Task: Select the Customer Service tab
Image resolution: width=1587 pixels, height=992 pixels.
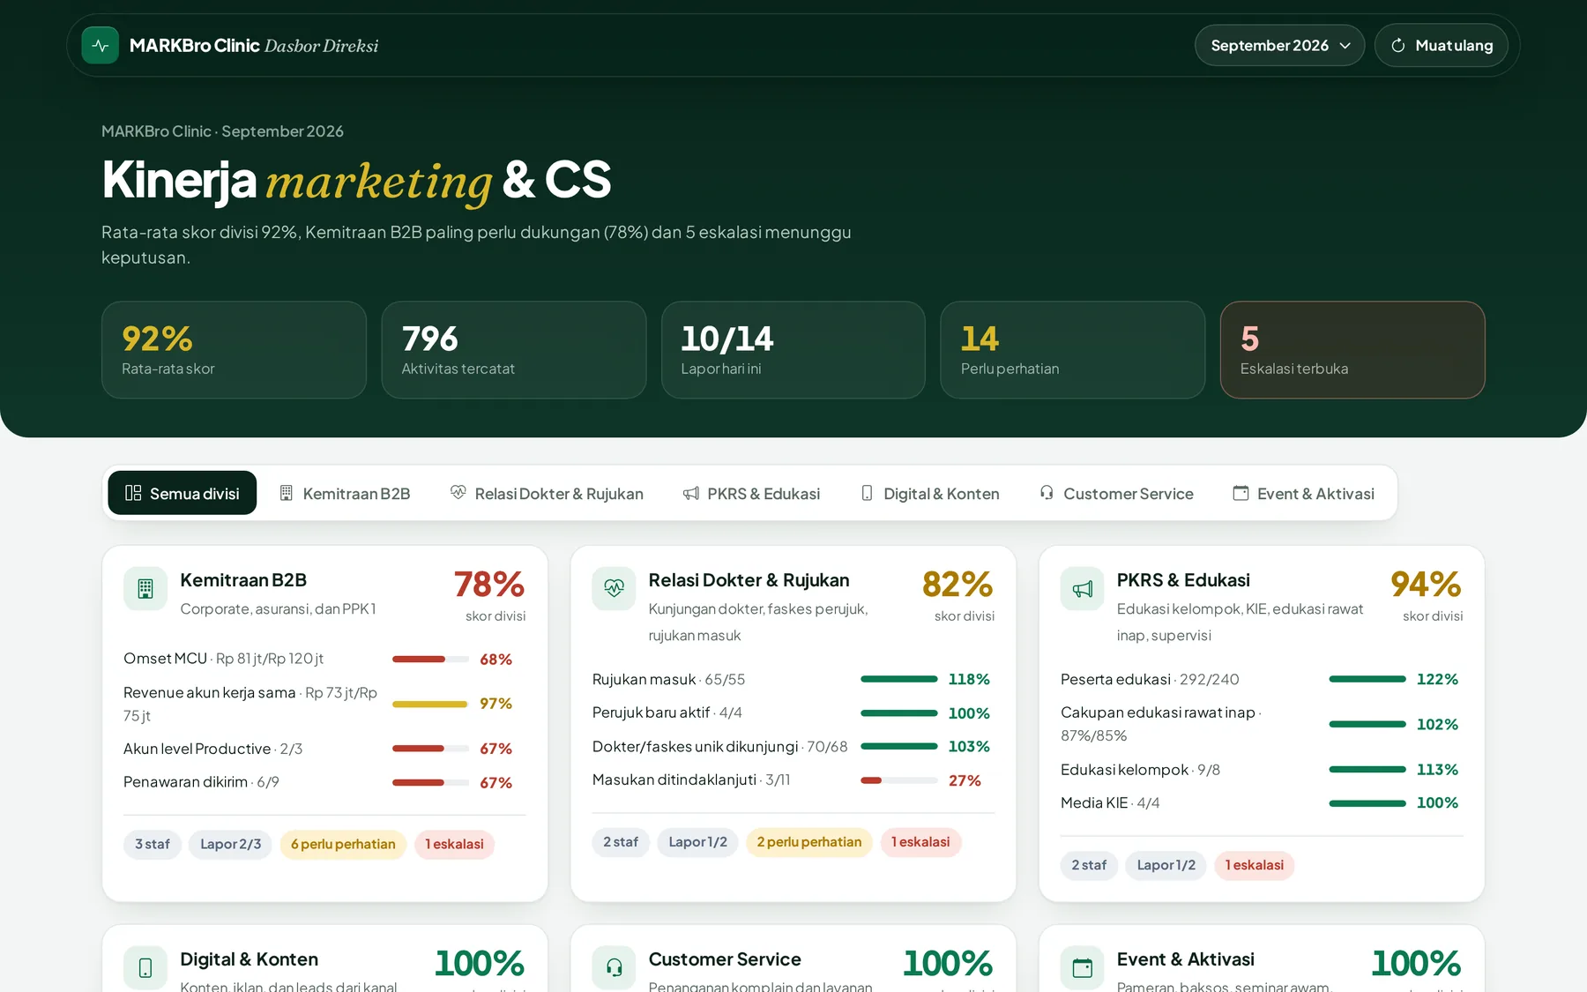Action: (x=1116, y=493)
